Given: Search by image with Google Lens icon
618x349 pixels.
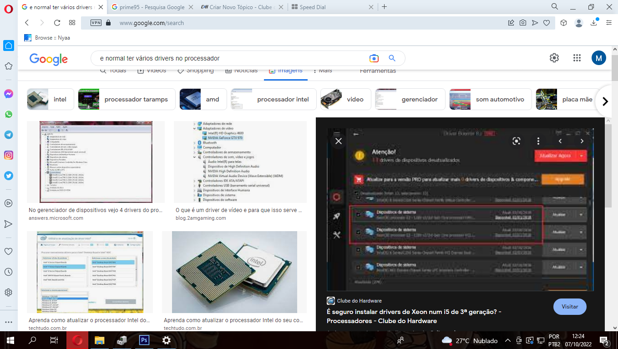Looking at the screenshot, I should click(374, 58).
